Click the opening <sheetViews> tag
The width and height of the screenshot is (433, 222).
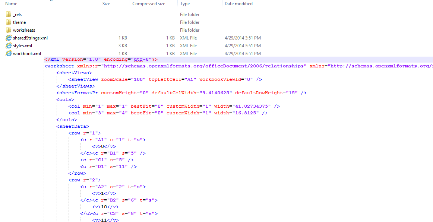tap(74, 73)
